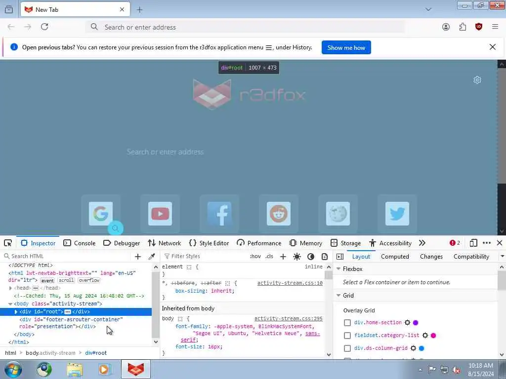Open the r3dfox application menu
The image size is (506, 379).
495,27
